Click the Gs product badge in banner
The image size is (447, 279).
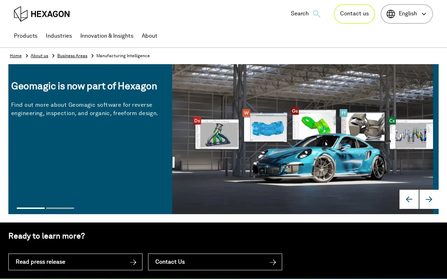[x=295, y=111]
